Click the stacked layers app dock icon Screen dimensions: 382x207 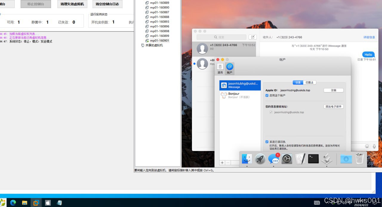326,159
